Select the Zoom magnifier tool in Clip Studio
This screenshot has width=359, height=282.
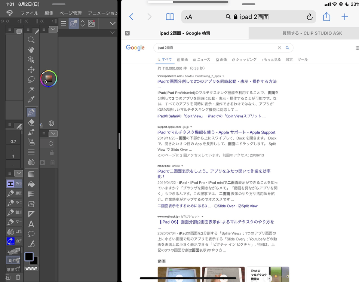(31, 40)
